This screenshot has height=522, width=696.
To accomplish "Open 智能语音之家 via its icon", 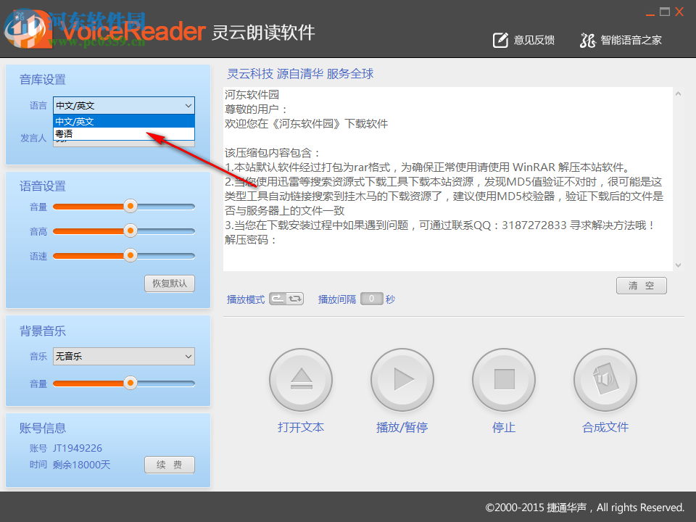I will tap(587, 41).
